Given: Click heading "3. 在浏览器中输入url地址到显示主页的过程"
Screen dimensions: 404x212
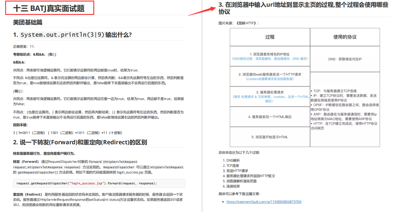Looking at the screenshot, I should [303, 8].
